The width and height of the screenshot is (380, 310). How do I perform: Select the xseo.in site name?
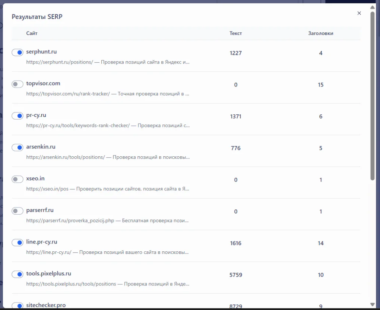click(x=35, y=179)
